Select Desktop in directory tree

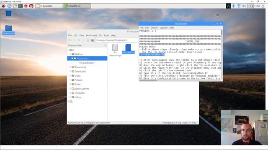pyautogui.click(x=78, y=54)
